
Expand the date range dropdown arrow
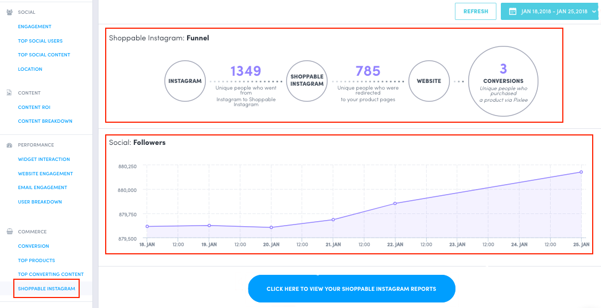pos(594,11)
